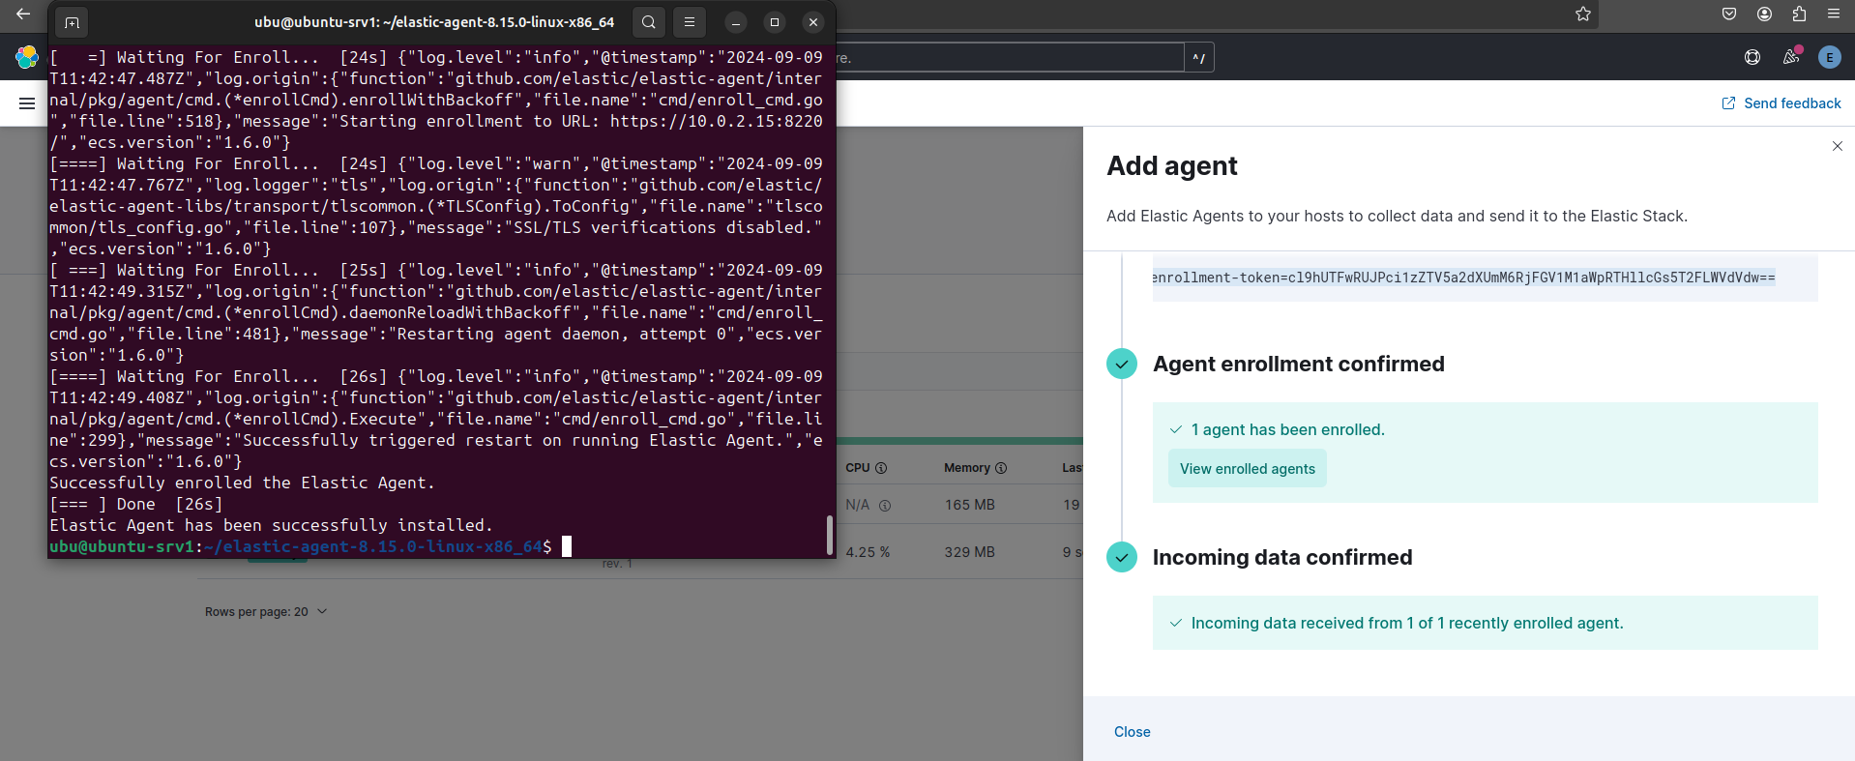Click the Send feedback external link icon
This screenshot has height=761, width=1855.
click(x=1728, y=103)
